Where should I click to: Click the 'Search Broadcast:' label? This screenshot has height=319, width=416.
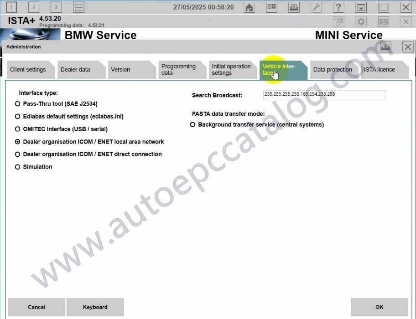217,95
